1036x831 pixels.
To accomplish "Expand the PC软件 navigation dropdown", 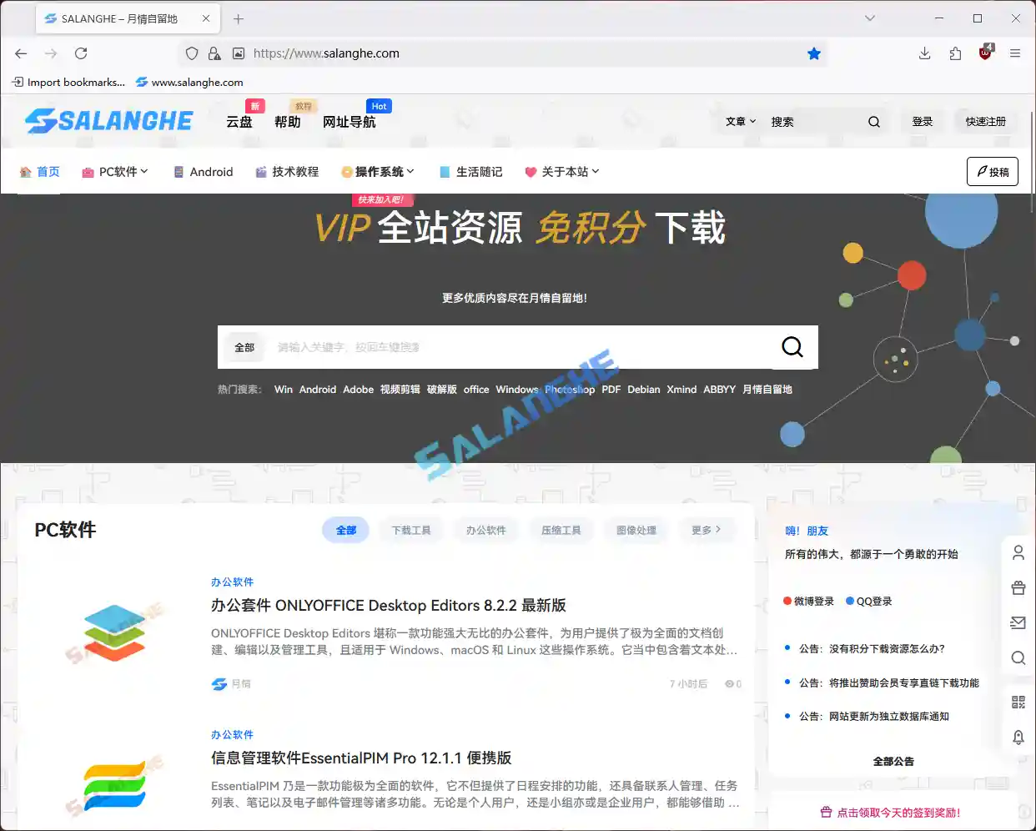I will [114, 171].
